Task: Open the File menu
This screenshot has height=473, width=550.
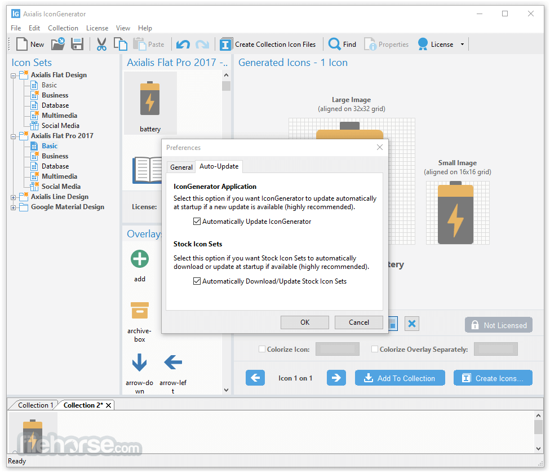Action: click(x=16, y=28)
